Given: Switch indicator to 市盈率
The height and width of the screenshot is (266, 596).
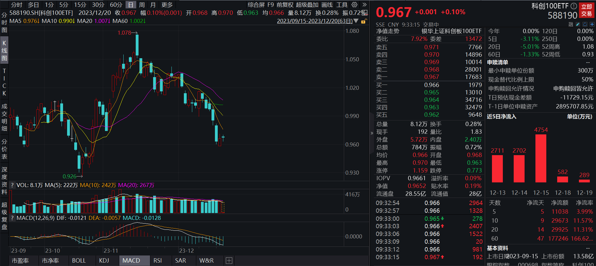Looking at the screenshot, I should click(20, 260).
